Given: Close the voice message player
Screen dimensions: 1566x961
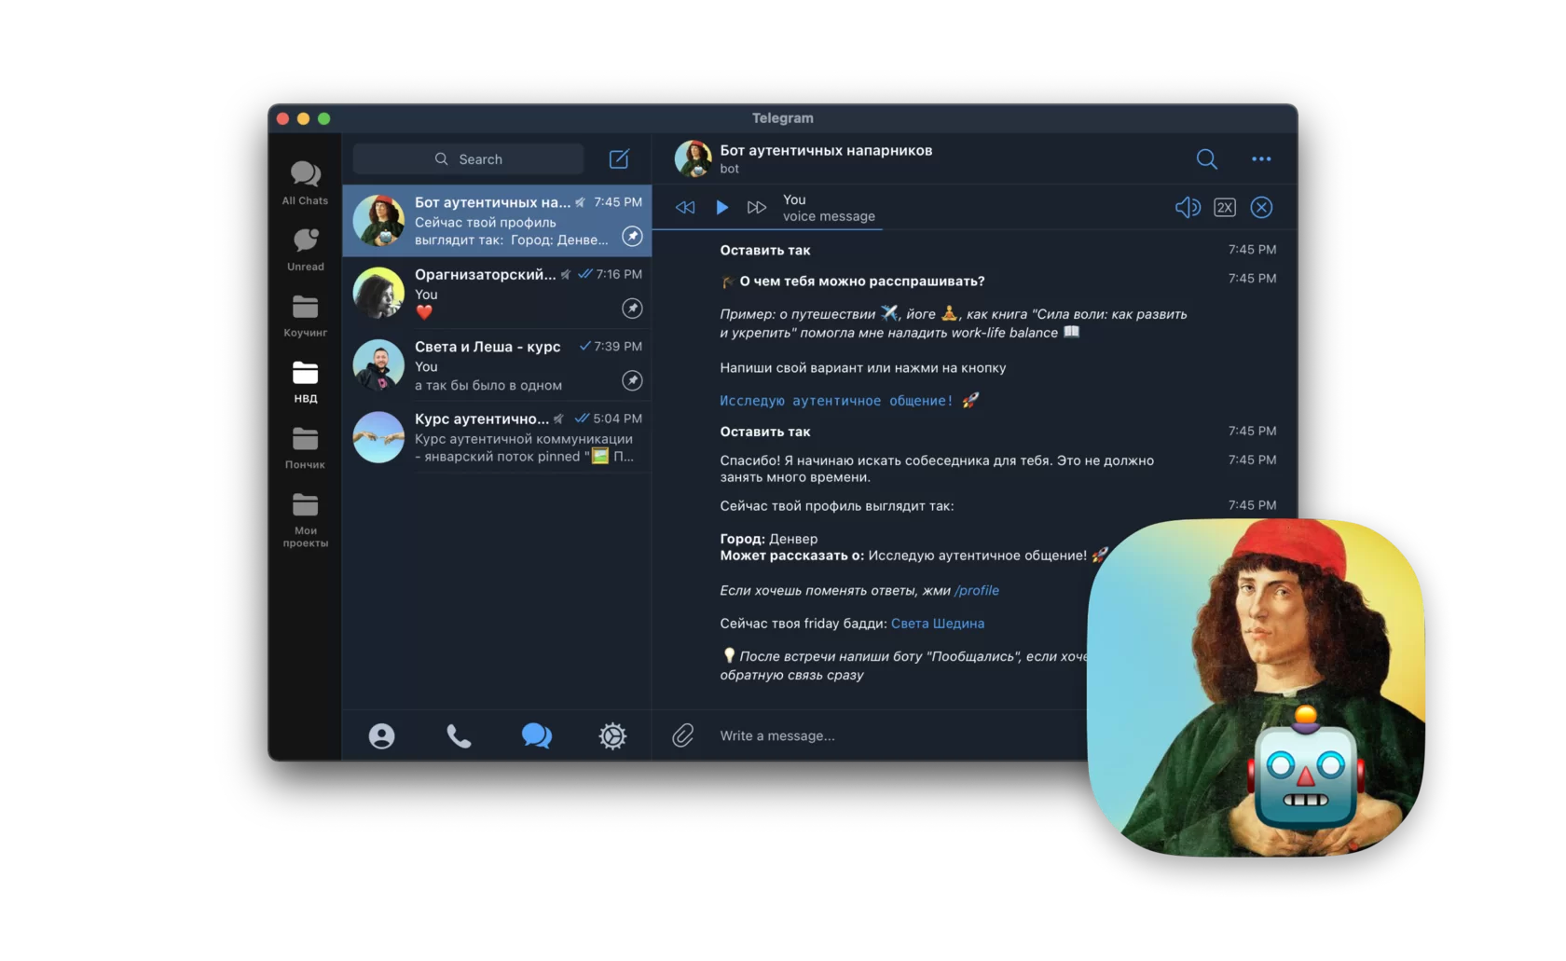Looking at the screenshot, I should 1261,207.
